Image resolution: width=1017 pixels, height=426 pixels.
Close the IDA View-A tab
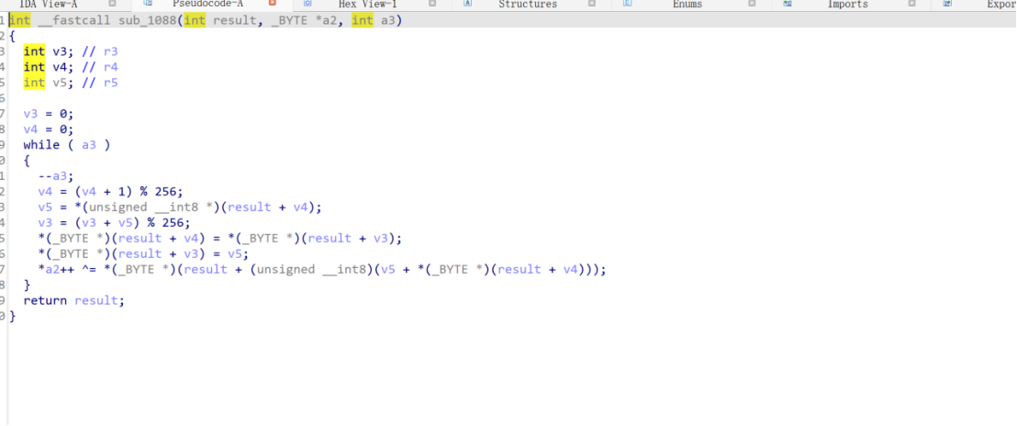[x=112, y=4]
